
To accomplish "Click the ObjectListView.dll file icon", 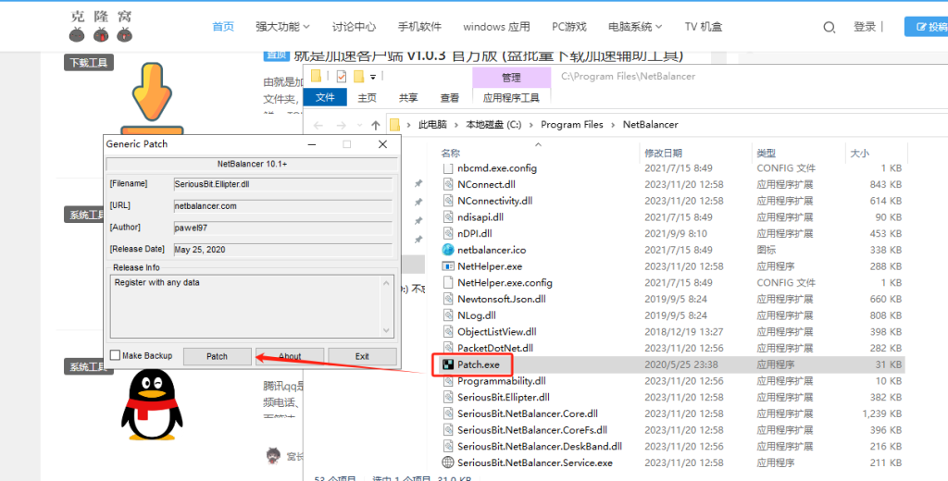I will pyautogui.click(x=448, y=332).
